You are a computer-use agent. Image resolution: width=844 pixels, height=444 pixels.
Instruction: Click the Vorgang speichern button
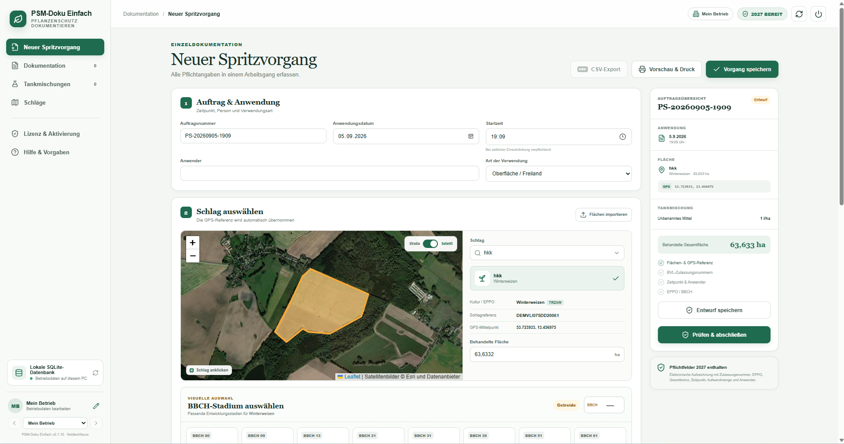[742, 69]
